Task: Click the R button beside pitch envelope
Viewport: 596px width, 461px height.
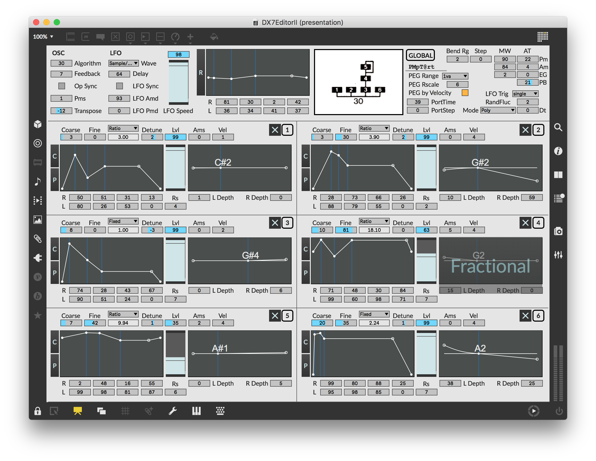Action: click(x=201, y=72)
